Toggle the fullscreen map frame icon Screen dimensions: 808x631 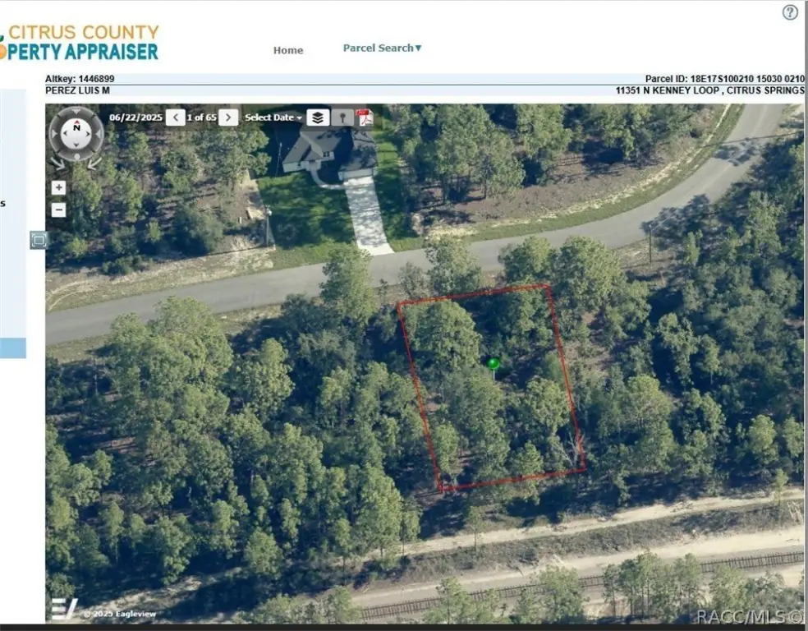pos(39,240)
